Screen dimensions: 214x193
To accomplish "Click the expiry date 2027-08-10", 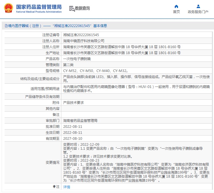I will [72, 139].
